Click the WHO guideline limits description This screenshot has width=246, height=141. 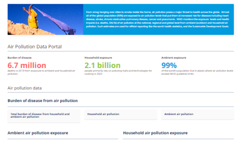pyautogui.click(x=197, y=72)
